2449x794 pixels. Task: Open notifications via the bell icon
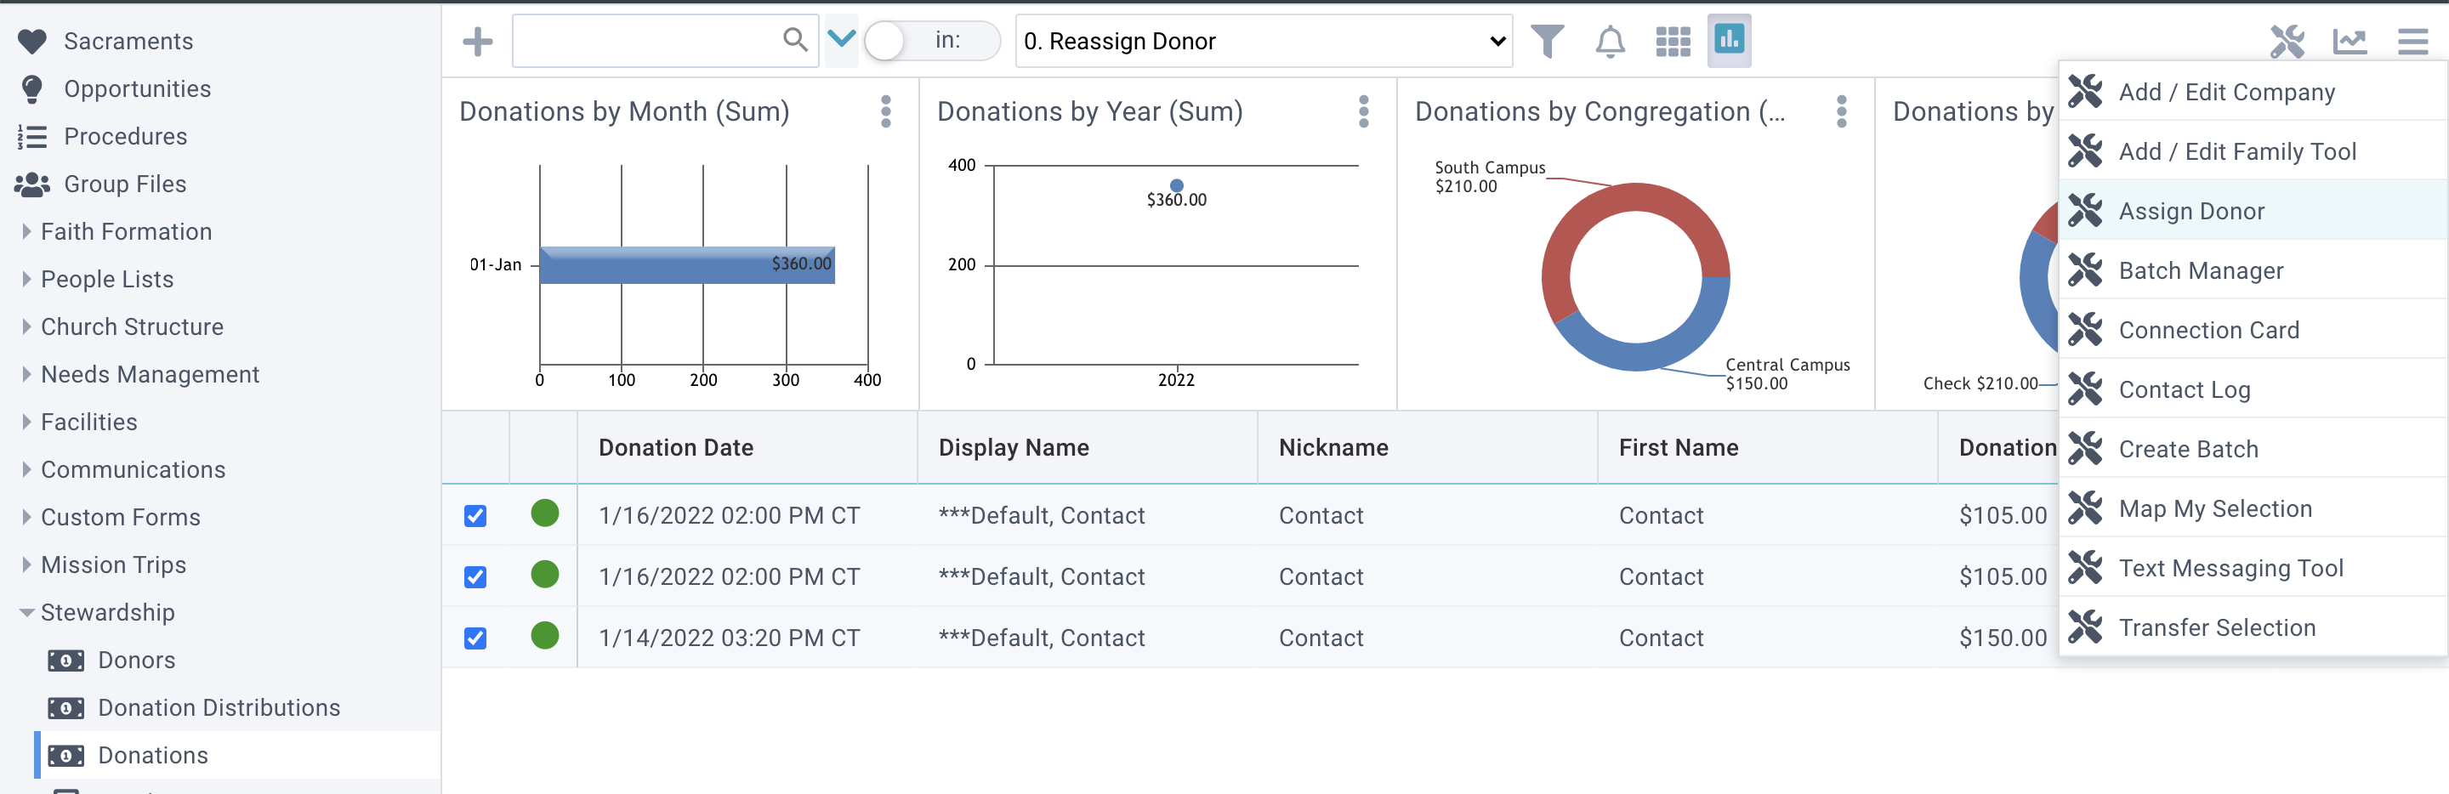click(1611, 40)
